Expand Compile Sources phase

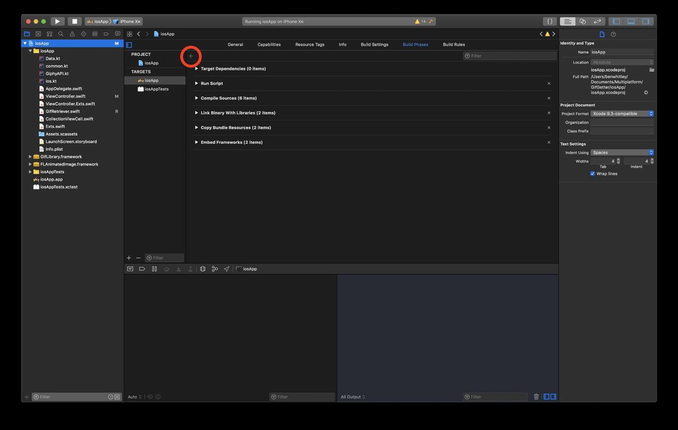pos(197,98)
